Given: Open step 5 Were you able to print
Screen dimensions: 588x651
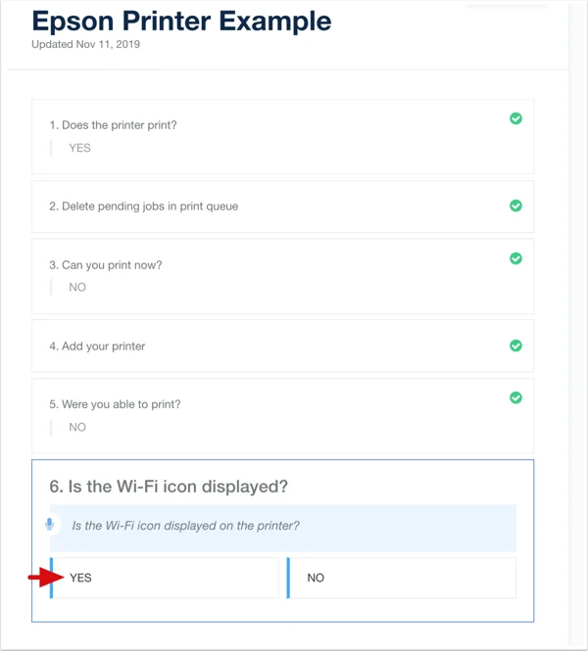Looking at the screenshot, I should (x=282, y=416).
